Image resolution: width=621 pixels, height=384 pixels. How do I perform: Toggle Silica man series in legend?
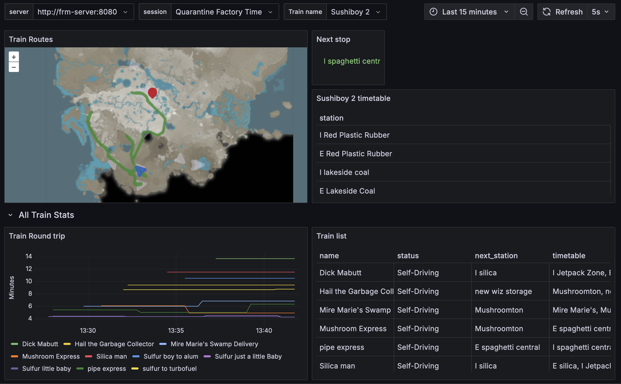click(111, 356)
